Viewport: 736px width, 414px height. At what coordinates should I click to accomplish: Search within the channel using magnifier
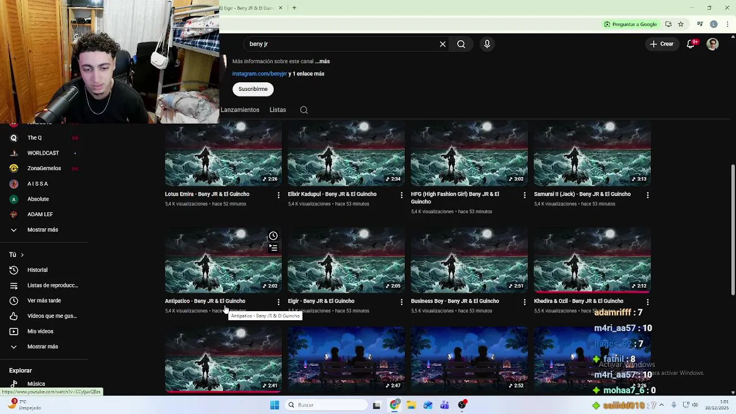[x=304, y=110]
